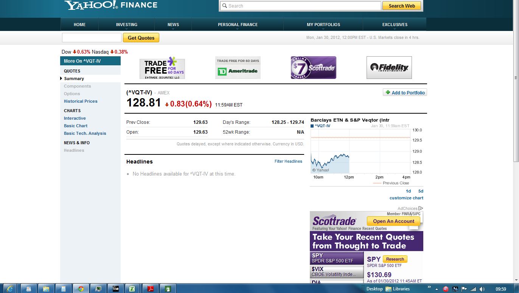This screenshot has width=519, height=293.
Task: Click inside the web search field
Action: click(300, 6)
